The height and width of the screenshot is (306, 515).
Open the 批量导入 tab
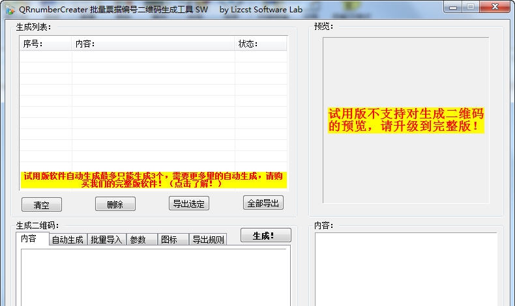tap(106, 240)
